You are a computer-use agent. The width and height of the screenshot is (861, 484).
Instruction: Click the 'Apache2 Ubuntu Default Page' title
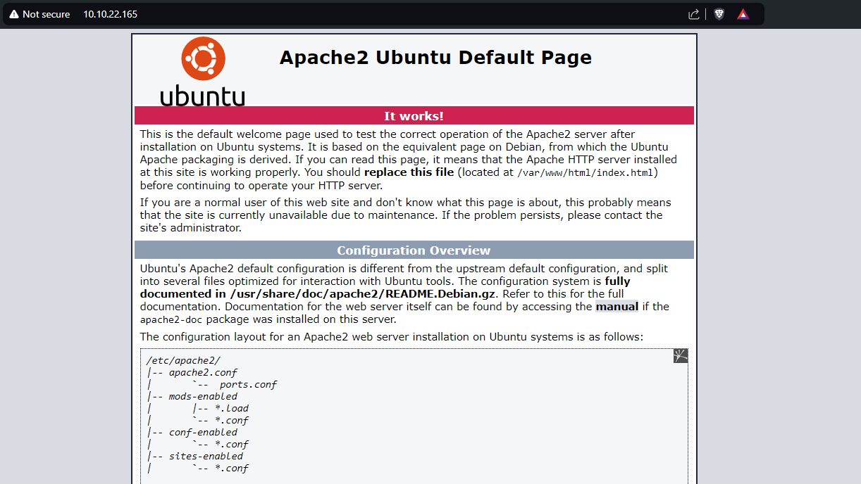435,58
